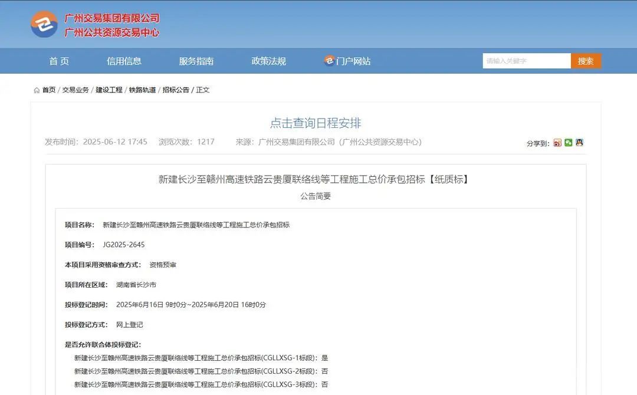This screenshot has width=637, height=395.
Task: Open the 服务指南 menu
Action: point(195,61)
